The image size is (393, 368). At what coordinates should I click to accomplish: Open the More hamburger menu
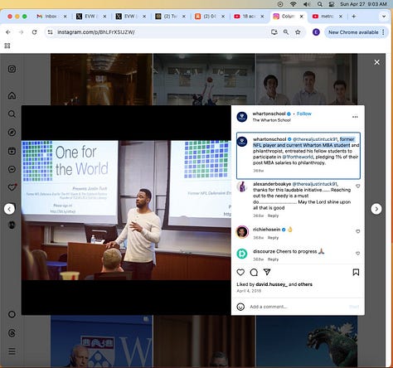(x=12, y=351)
